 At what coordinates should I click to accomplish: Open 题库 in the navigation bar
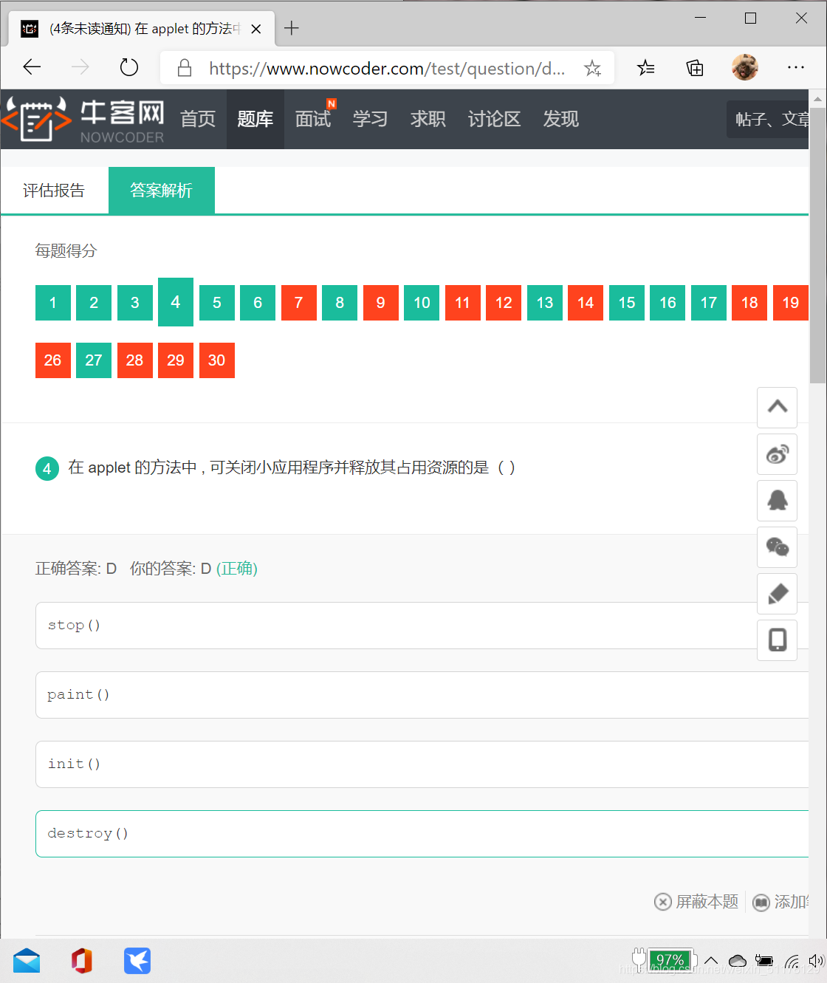pos(255,119)
